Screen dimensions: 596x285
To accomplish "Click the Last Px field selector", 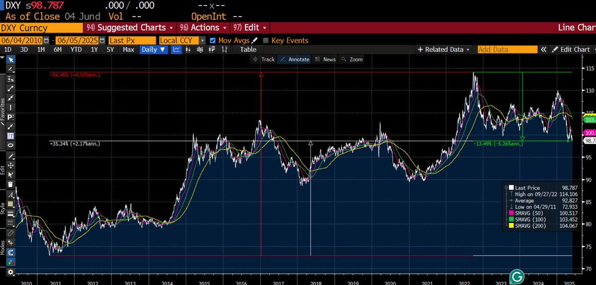I will (x=132, y=40).
